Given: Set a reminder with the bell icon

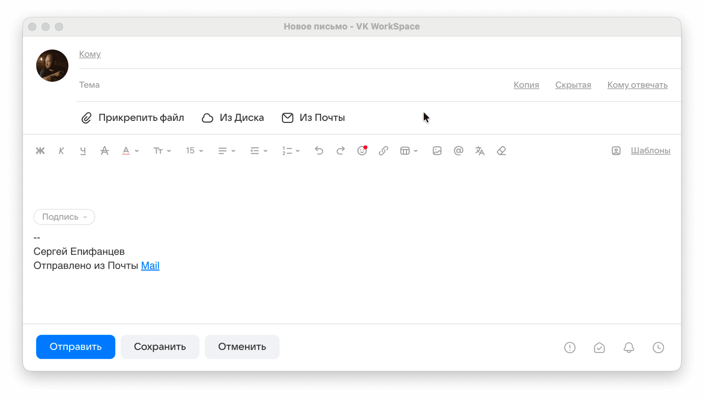Looking at the screenshot, I should click(629, 347).
